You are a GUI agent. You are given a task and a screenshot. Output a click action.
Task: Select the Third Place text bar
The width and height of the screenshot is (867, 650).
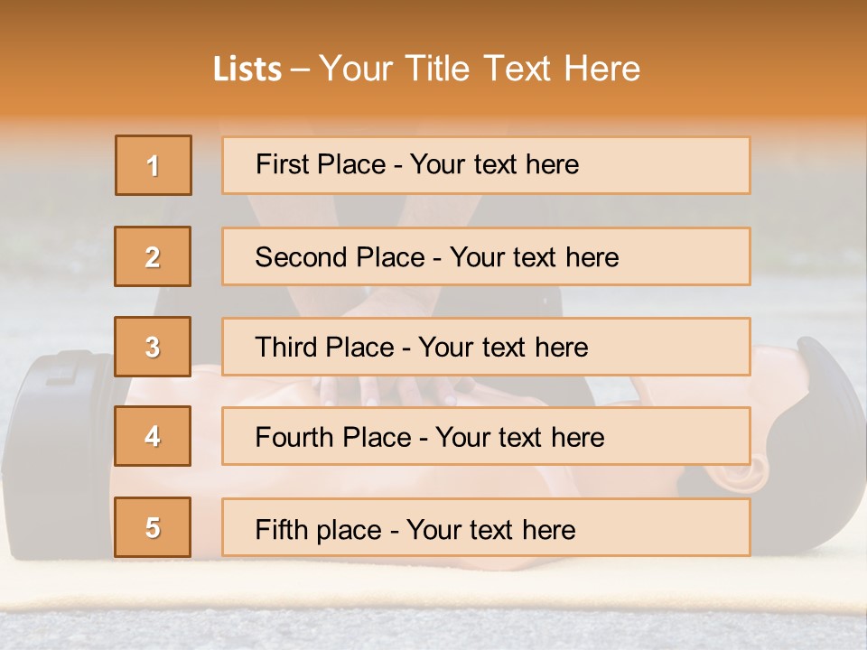(486, 347)
